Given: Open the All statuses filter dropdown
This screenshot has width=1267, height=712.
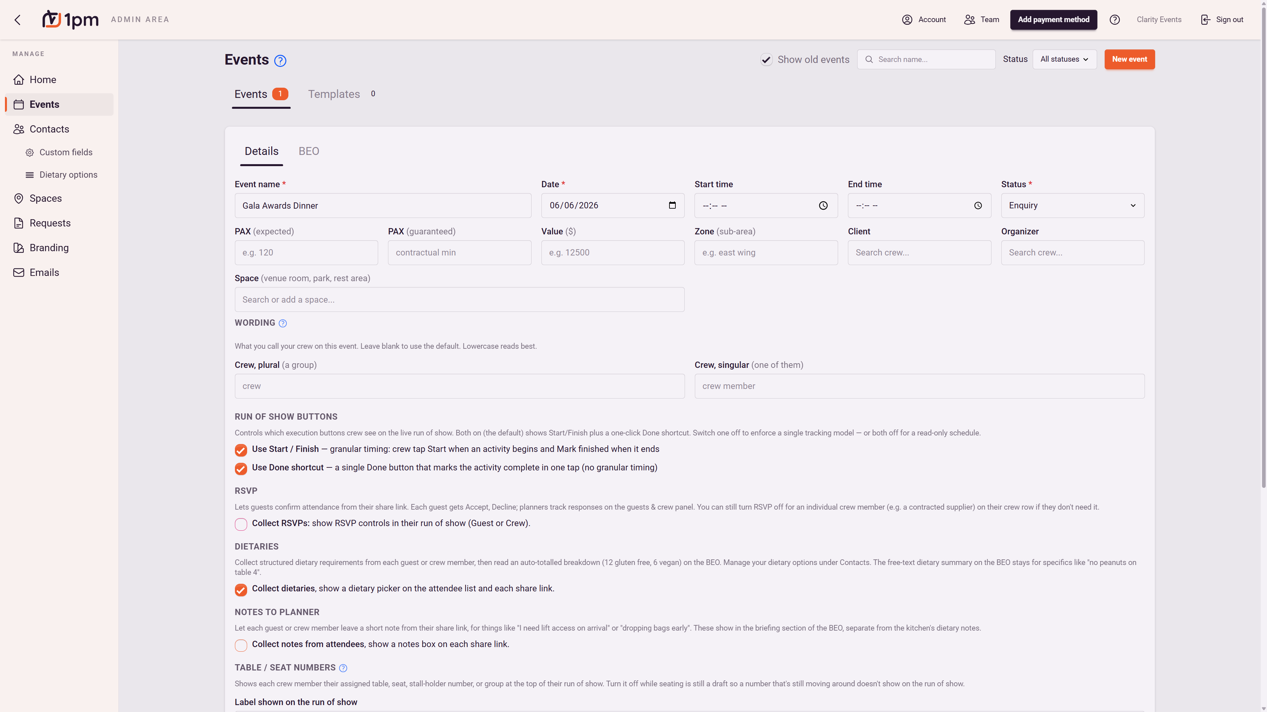Looking at the screenshot, I should [1064, 59].
